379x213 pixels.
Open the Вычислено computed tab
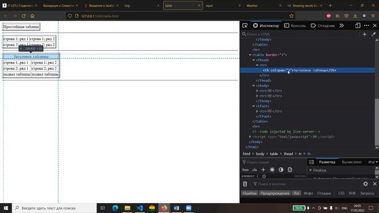point(352,162)
